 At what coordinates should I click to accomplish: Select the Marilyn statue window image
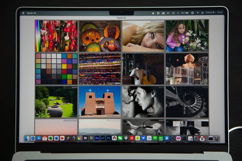187,69
